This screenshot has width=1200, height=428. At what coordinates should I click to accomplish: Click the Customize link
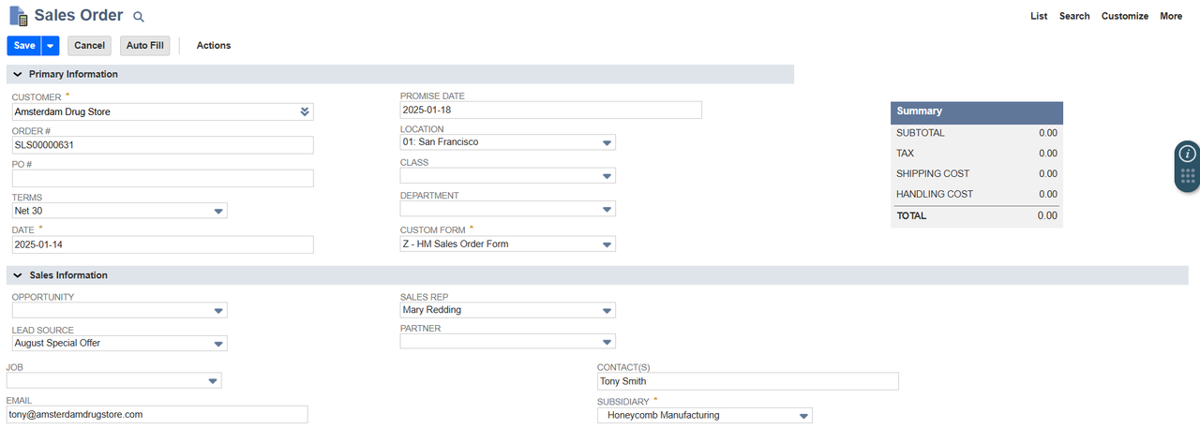(x=1125, y=16)
